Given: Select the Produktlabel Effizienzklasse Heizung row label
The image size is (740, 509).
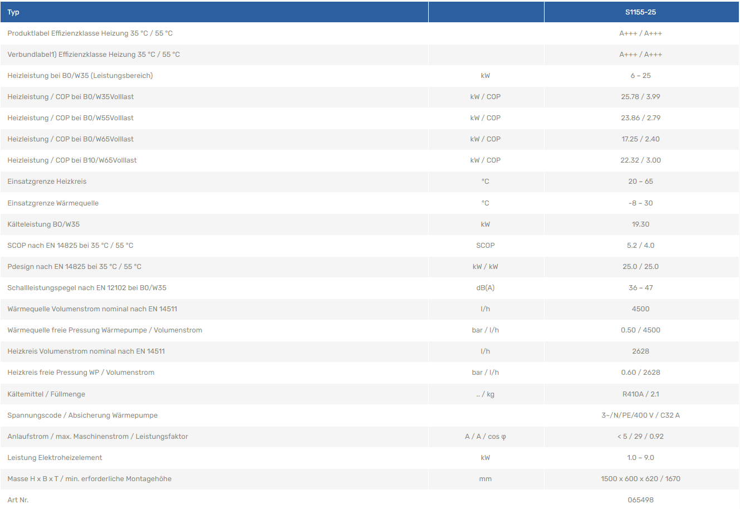Looking at the screenshot, I should point(90,33).
